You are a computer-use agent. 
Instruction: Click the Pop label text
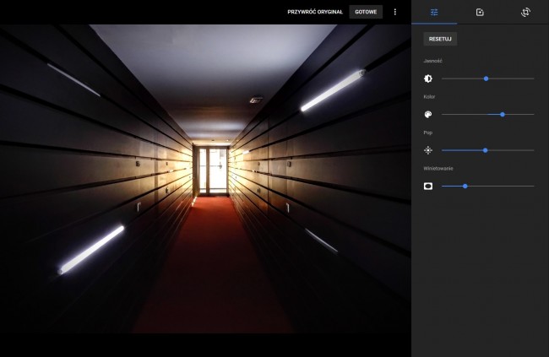(428, 133)
